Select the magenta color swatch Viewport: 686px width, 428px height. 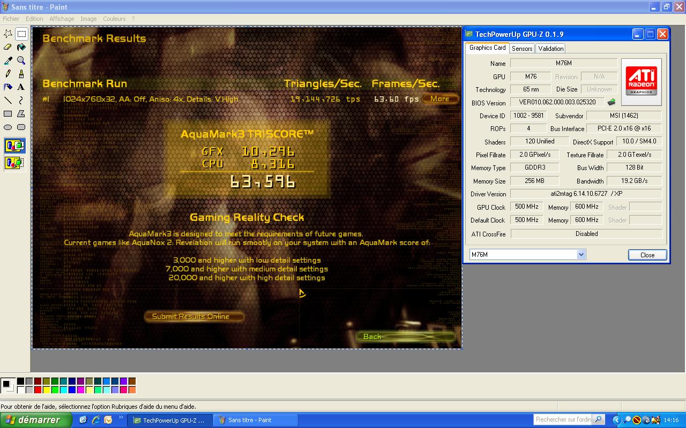[x=80, y=390]
